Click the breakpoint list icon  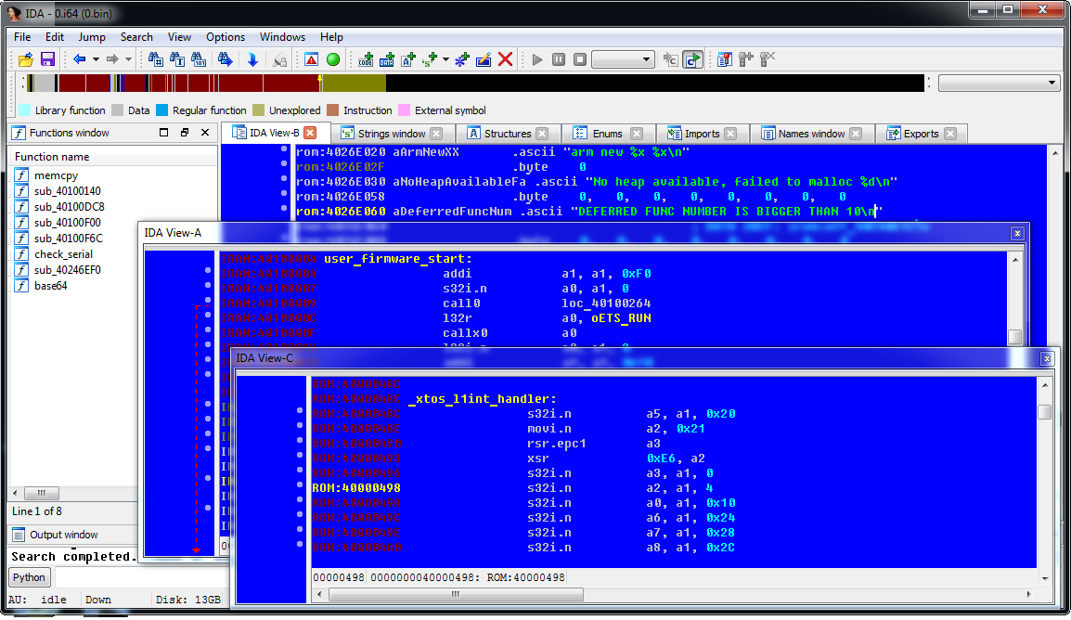(725, 59)
